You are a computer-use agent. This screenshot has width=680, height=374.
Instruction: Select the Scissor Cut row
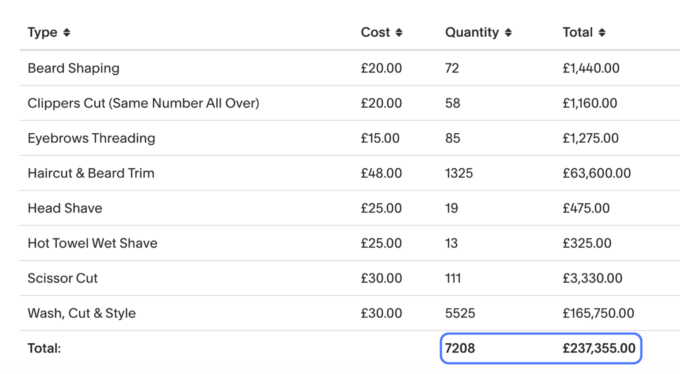coord(63,278)
